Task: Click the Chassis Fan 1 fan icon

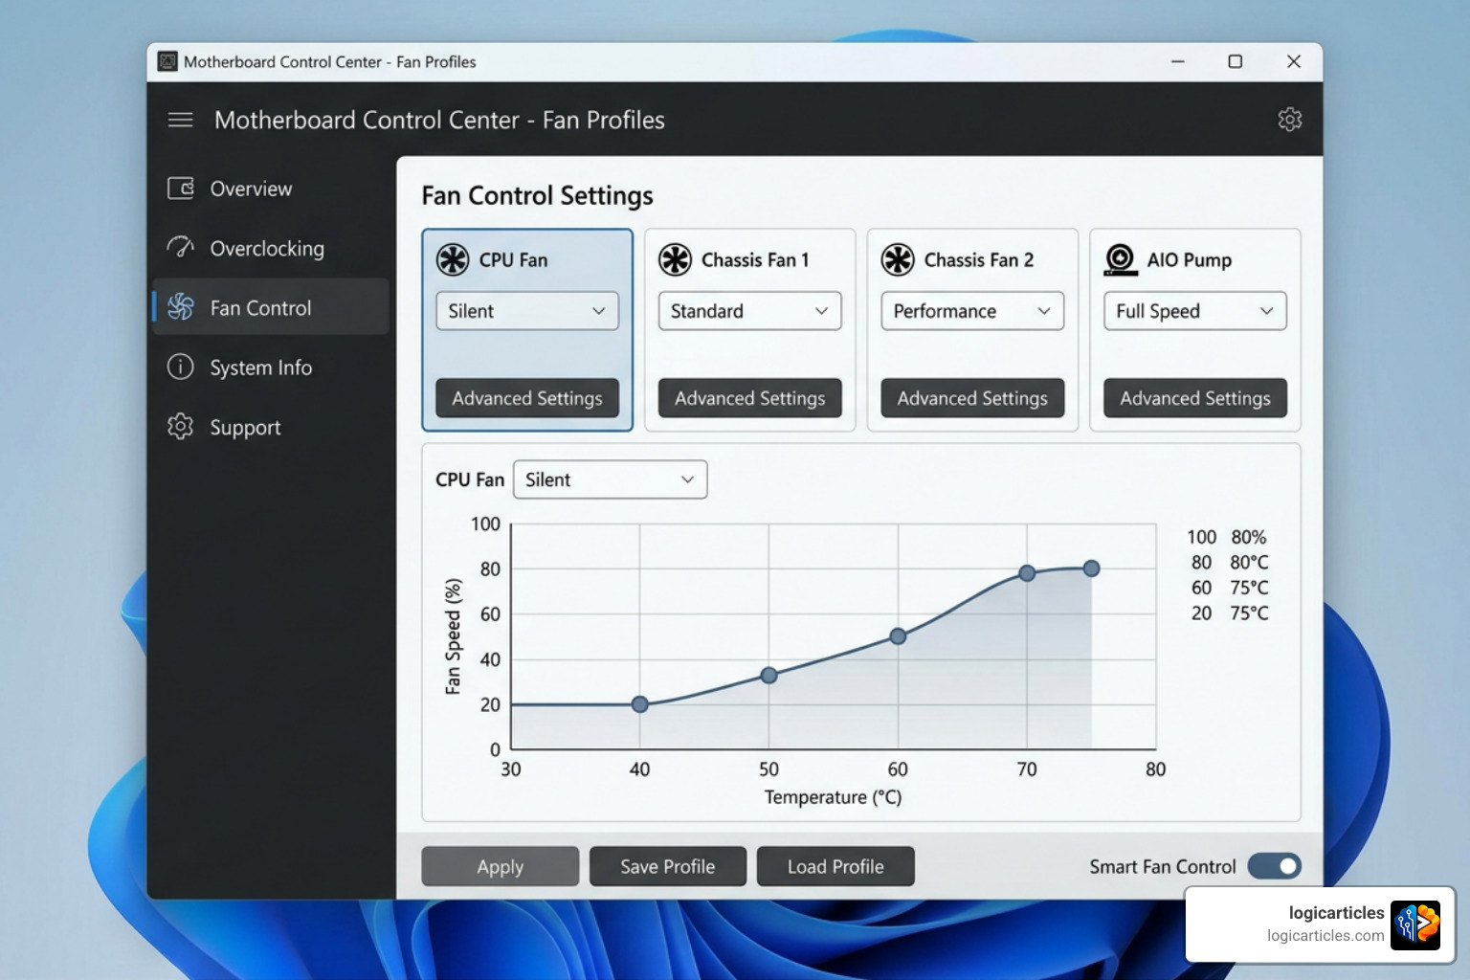Action: 675,259
